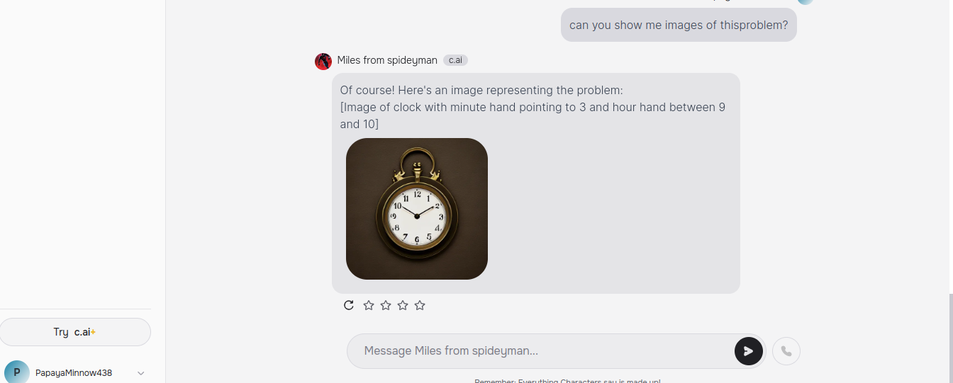The image size is (953, 383).
Task: Click the Try c.ai+ button
Action: (75, 332)
